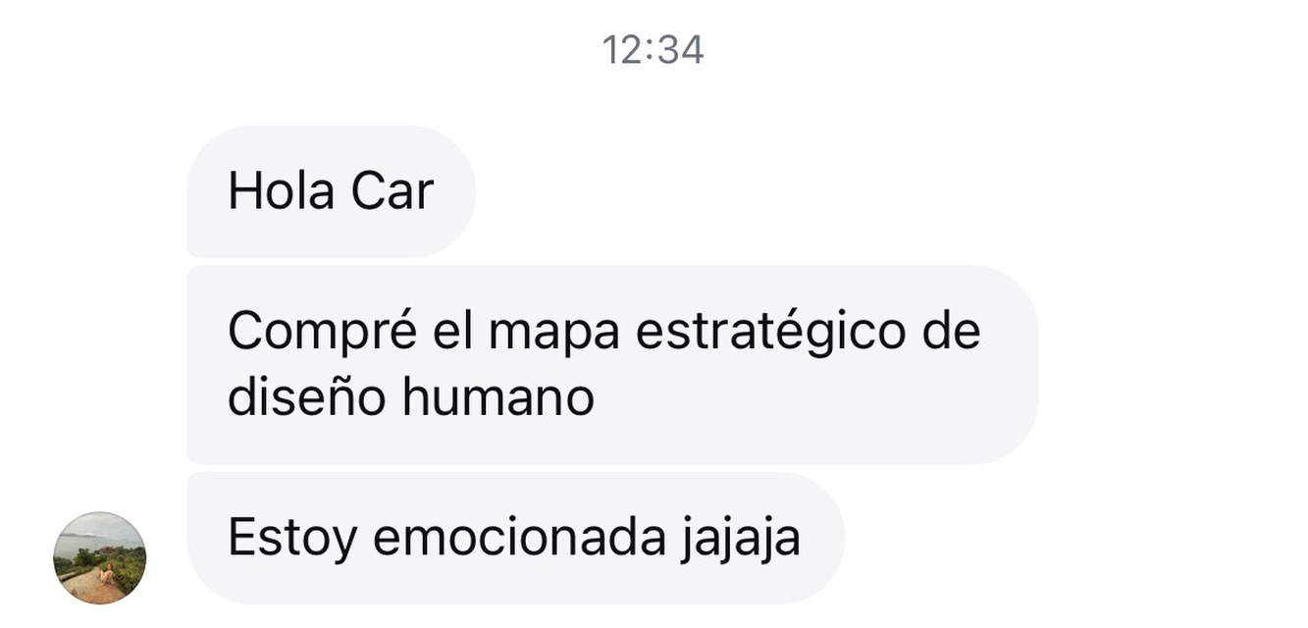This screenshot has width=1308, height=628.
Task: Tap the minute digits "34" in the timestamp
Action: pos(684,49)
